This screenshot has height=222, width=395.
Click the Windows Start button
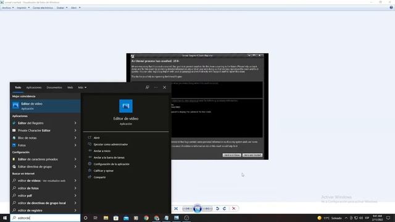click(x=5, y=218)
